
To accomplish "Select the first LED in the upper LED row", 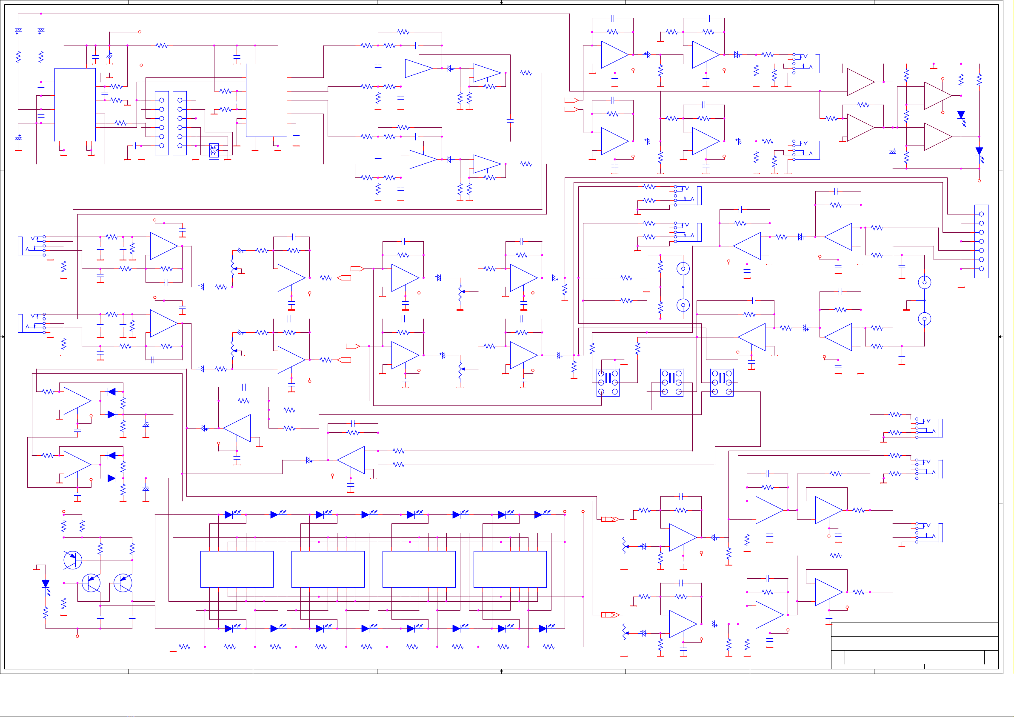I will point(232,514).
